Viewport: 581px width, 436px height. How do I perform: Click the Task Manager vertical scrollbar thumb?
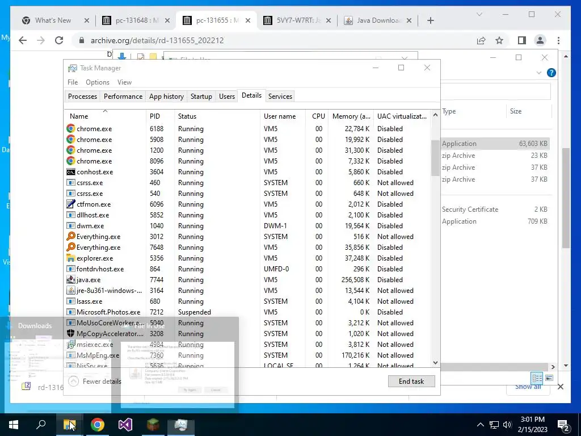pos(435,158)
